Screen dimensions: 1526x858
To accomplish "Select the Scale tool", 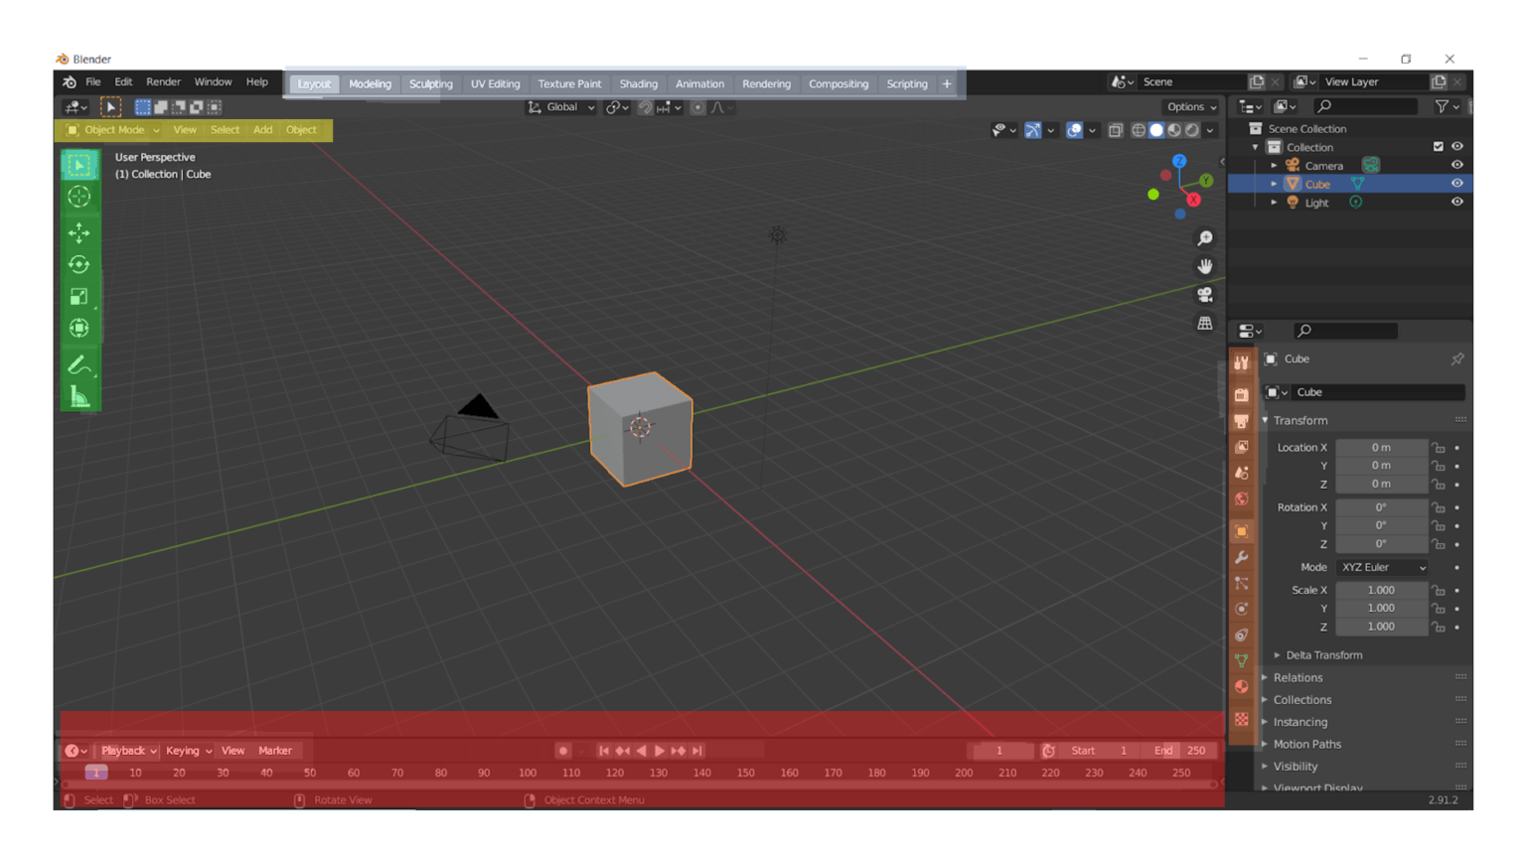I will pyautogui.click(x=79, y=296).
